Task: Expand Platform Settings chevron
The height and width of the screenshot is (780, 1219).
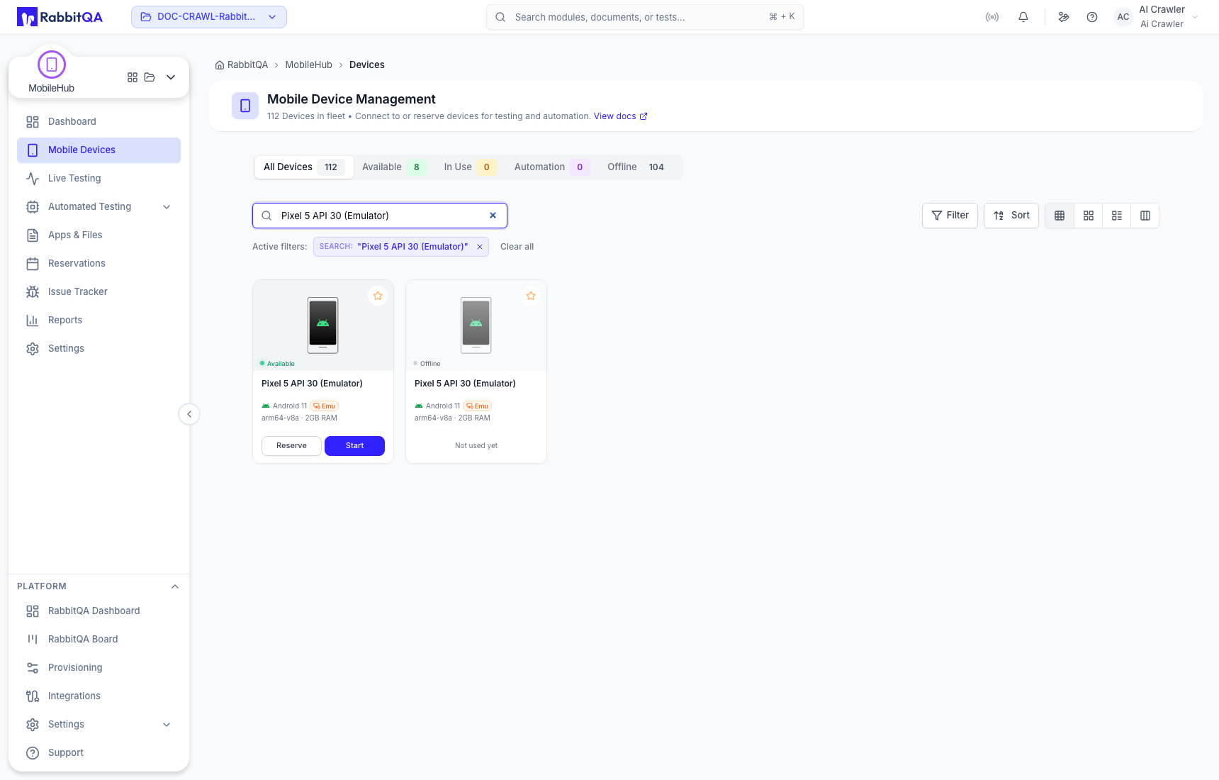Action: point(167,725)
